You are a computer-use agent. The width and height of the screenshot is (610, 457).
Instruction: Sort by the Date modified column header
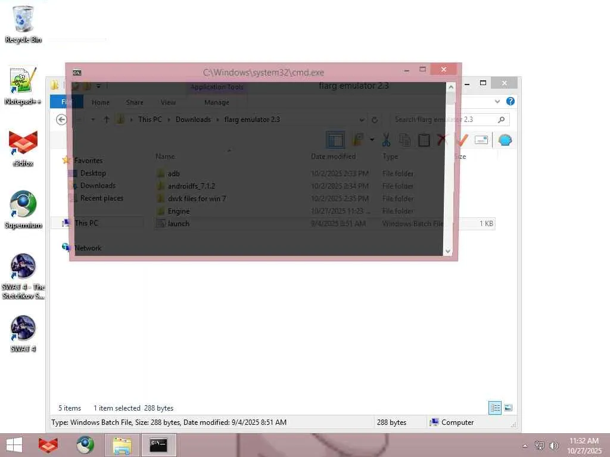tap(334, 156)
